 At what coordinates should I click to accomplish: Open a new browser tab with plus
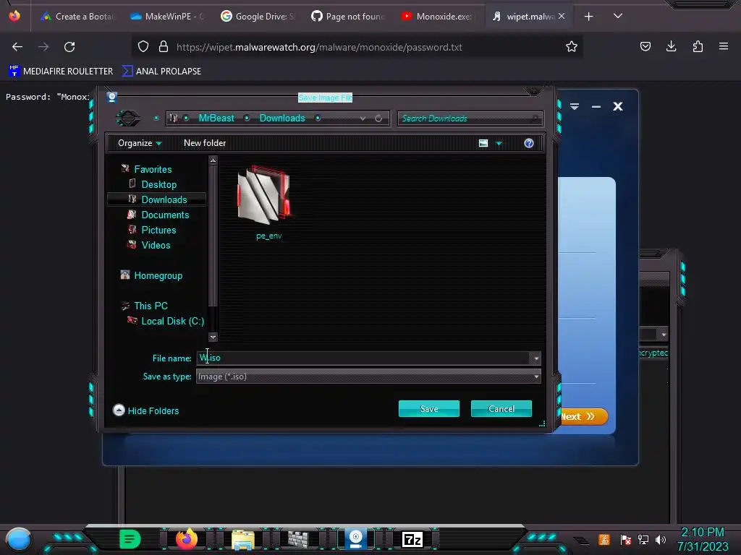(x=588, y=17)
